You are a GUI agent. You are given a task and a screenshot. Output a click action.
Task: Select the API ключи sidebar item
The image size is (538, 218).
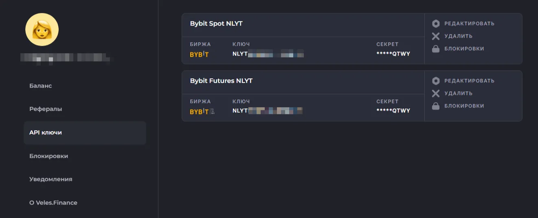pos(46,133)
